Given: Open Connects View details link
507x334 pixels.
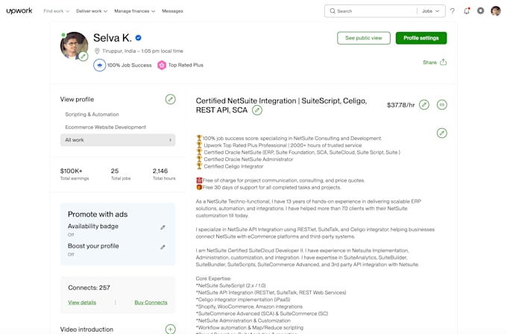Looking at the screenshot, I should [82, 302].
